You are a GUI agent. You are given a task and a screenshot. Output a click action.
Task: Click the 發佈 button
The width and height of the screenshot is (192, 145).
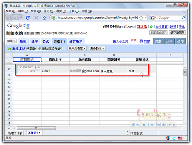180,41
